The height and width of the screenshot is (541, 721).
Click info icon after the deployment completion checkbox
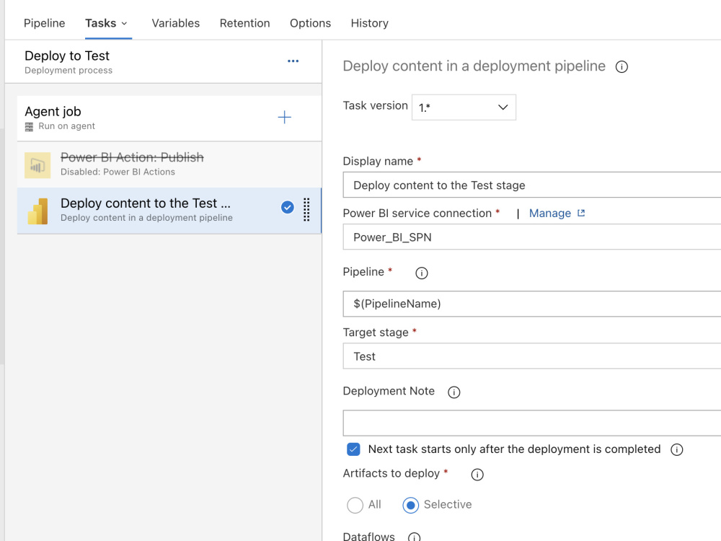(x=676, y=449)
